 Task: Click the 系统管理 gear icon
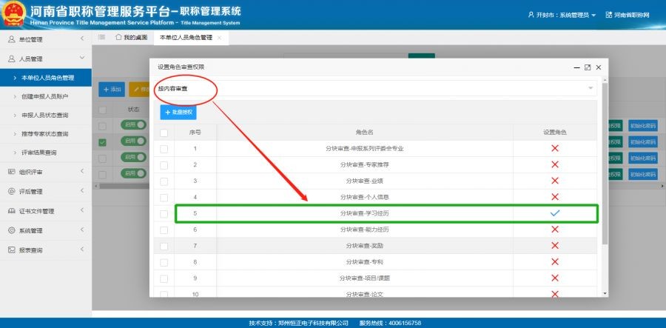11,230
